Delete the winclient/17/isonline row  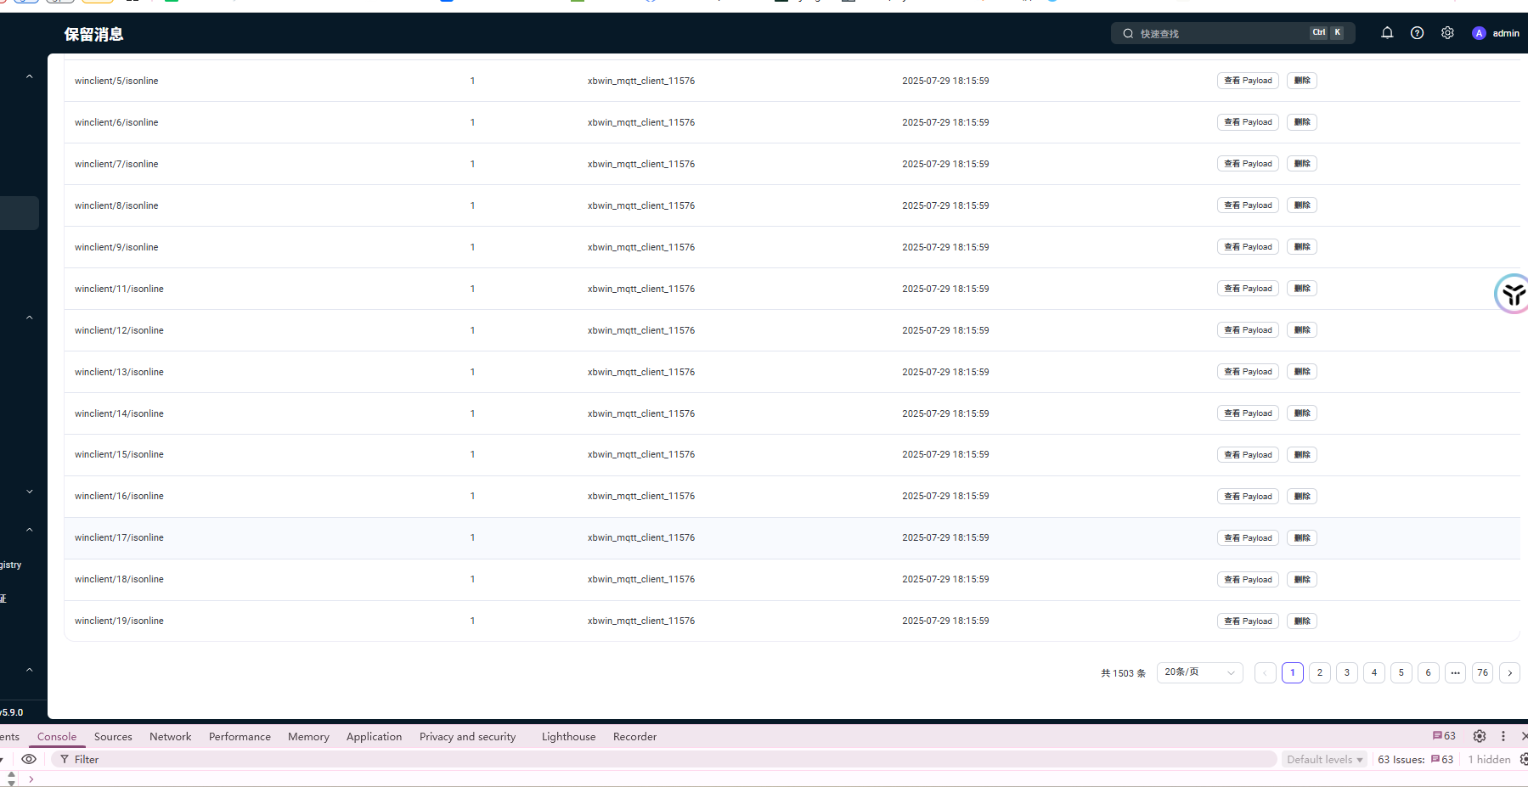click(x=1302, y=538)
